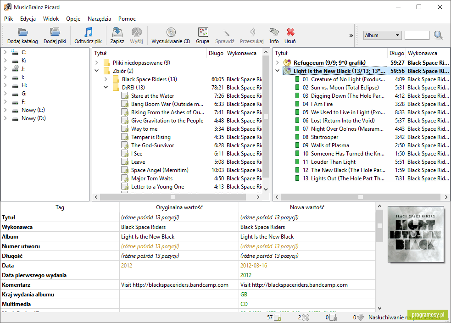The image size is (451, 323).
Task: Select track 11 Louder Than Light
Action: [334, 161]
